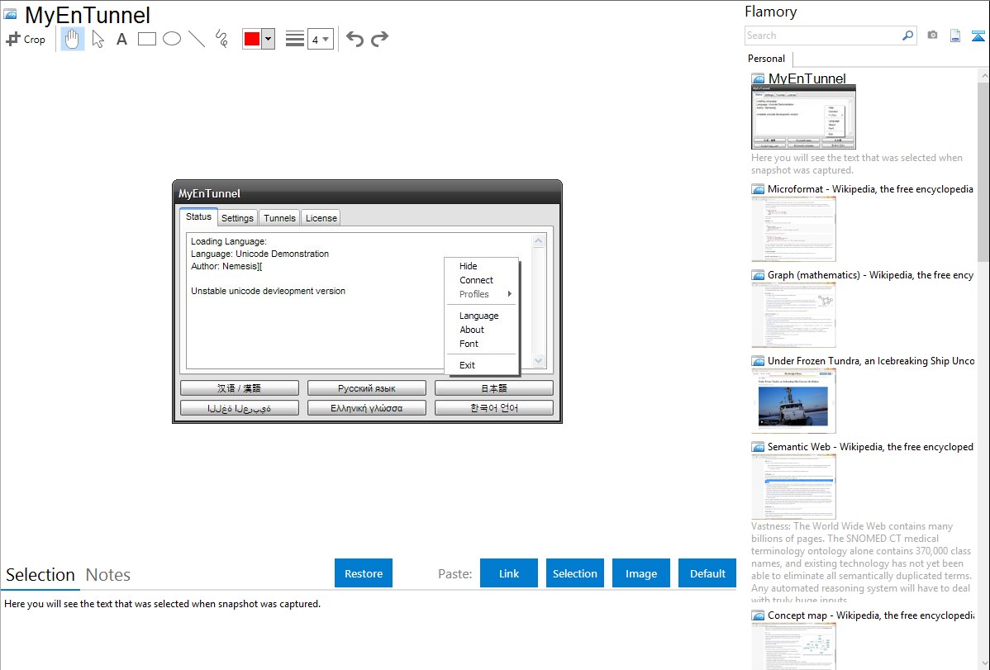Click in the Flamory search field

click(x=822, y=36)
